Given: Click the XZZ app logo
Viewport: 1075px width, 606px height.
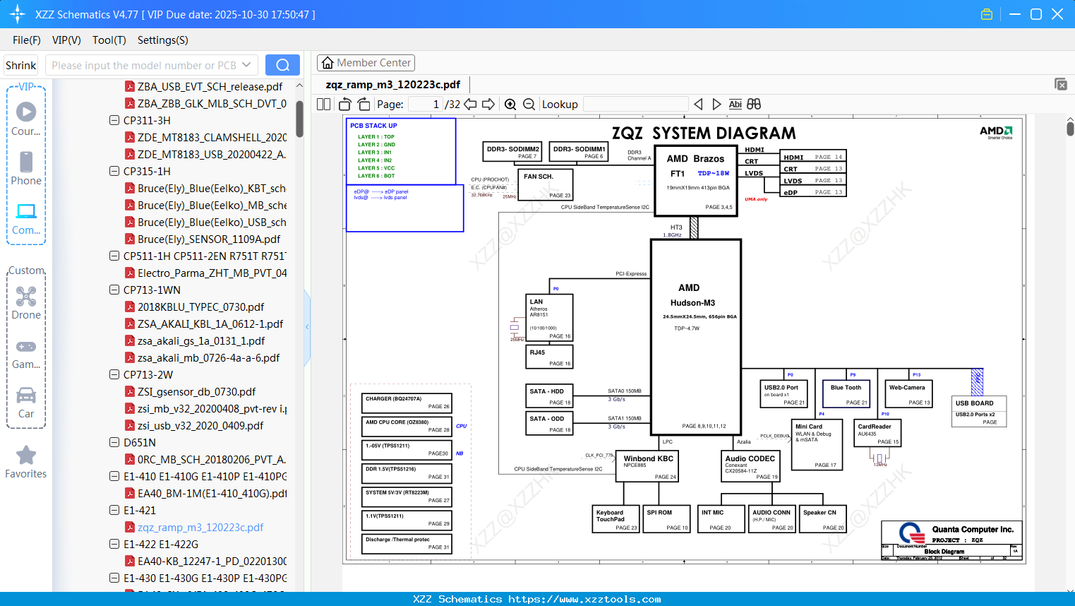Looking at the screenshot, I should pyautogui.click(x=18, y=14).
